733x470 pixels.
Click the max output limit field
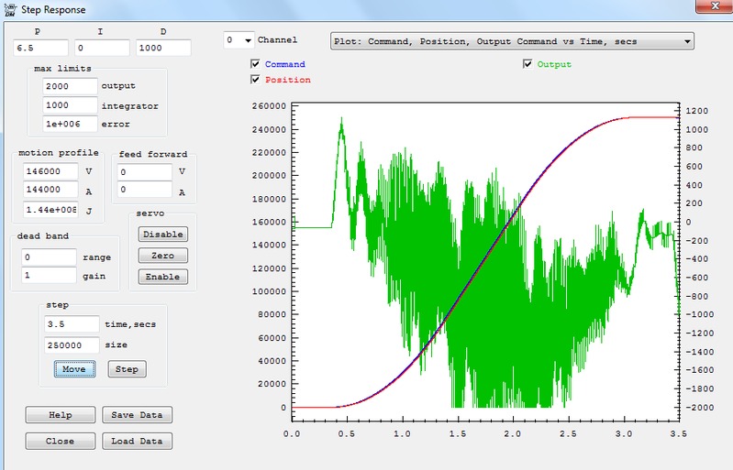point(70,86)
